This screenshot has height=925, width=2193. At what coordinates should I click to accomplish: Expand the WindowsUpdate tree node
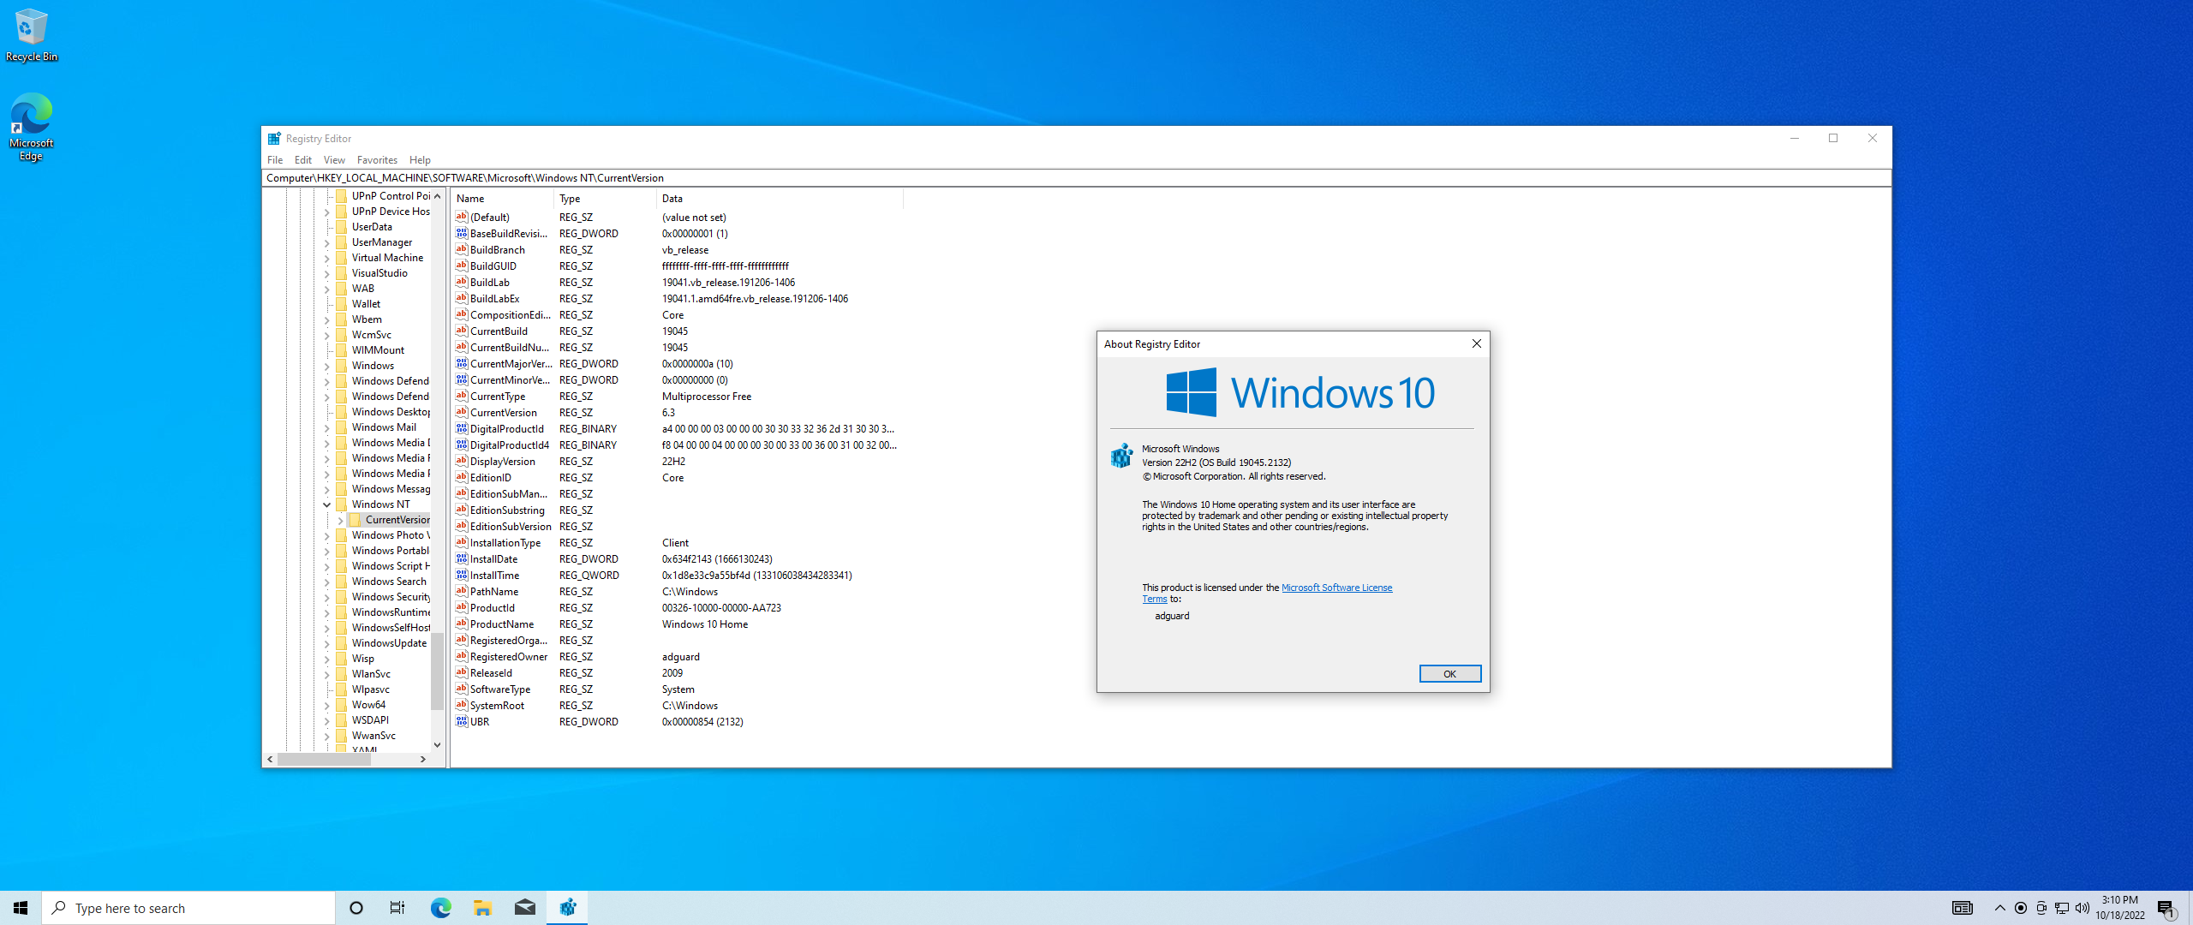[x=326, y=643]
